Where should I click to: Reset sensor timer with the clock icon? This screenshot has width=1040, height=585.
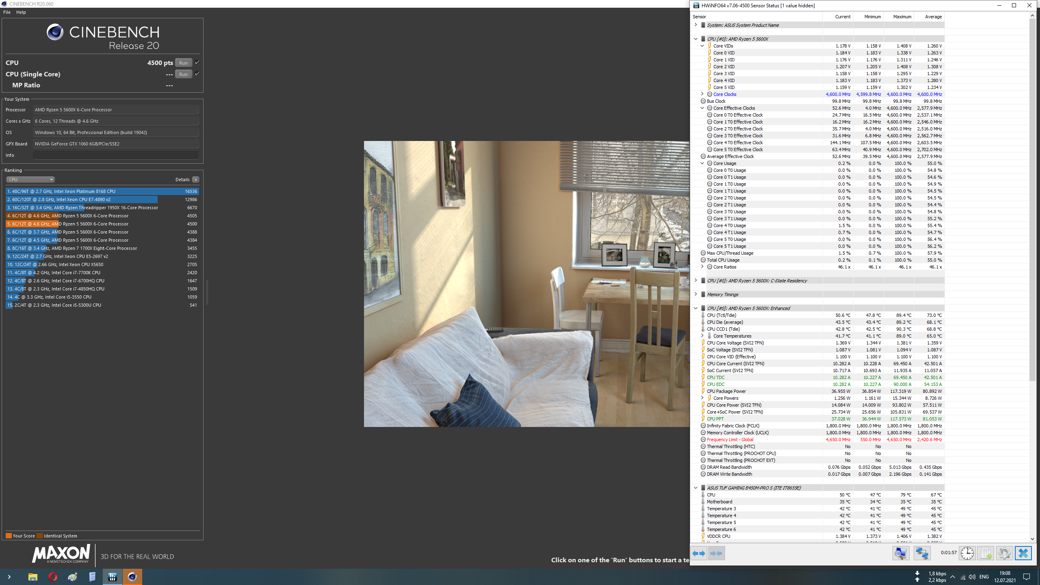pyautogui.click(x=967, y=553)
